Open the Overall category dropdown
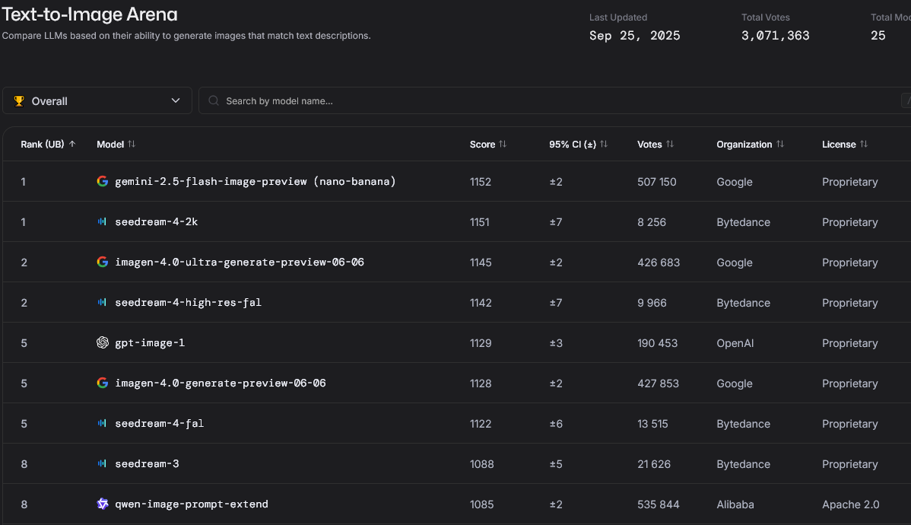This screenshot has height=525, width=911. point(97,101)
